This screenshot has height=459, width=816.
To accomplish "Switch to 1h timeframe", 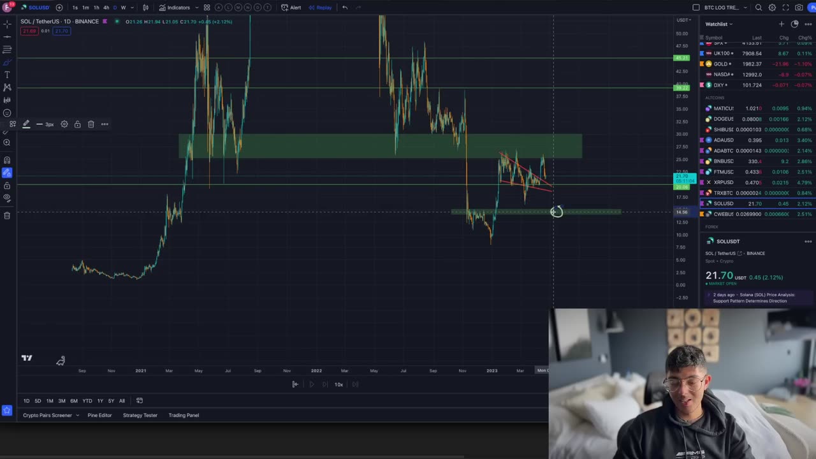I will coord(96,8).
